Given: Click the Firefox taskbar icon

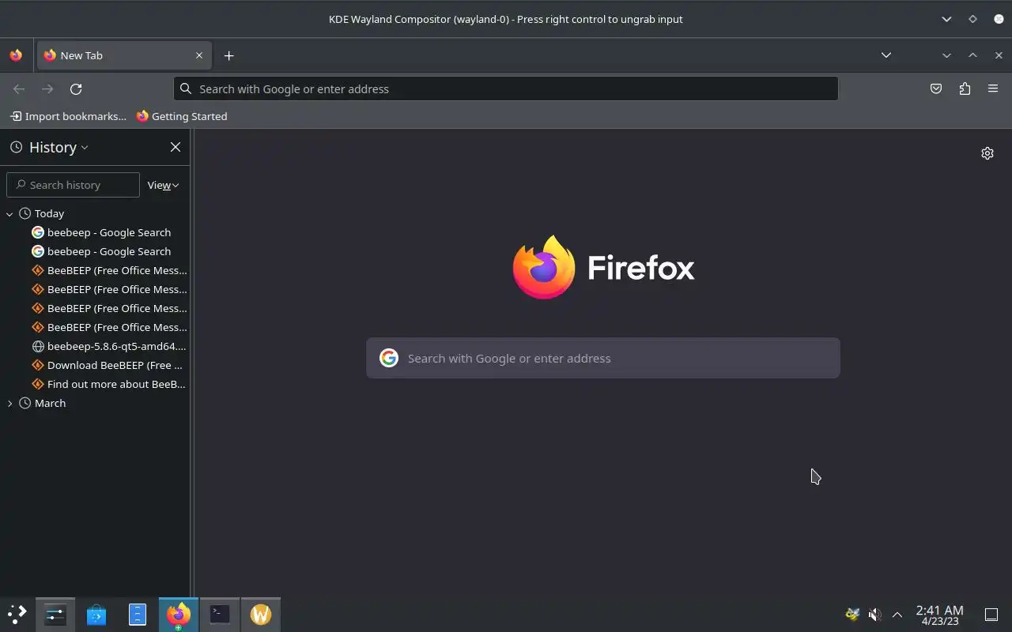Looking at the screenshot, I should tap(179, 614).
